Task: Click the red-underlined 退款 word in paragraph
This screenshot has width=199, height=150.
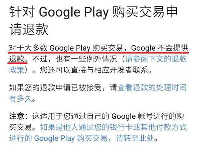Action: [17, 59]
